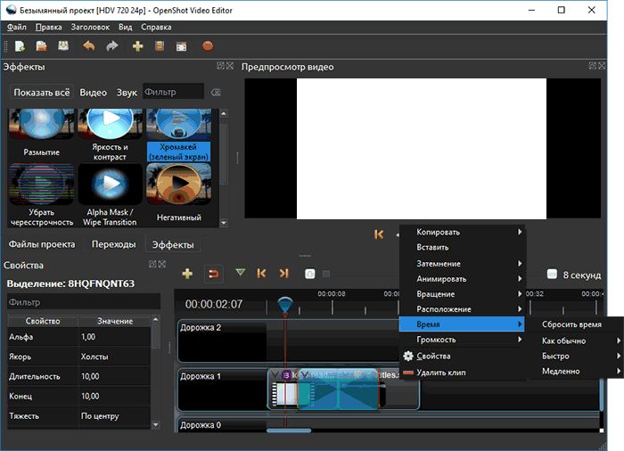
Task: Expand the Быстро speed submenu
Action: [x=575, y=356]
